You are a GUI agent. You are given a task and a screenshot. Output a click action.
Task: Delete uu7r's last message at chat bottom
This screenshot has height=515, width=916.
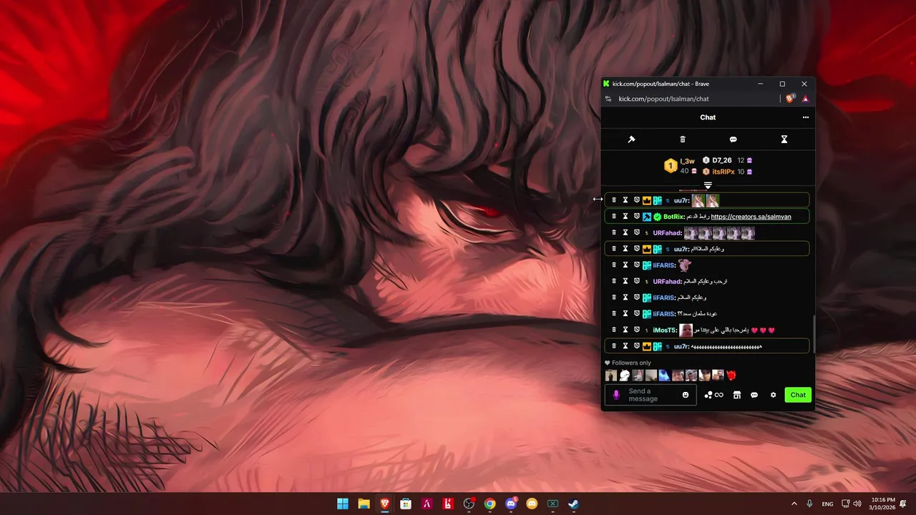tap(613, 346)
